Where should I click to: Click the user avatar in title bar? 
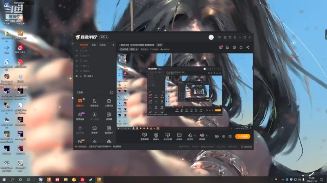211,37
